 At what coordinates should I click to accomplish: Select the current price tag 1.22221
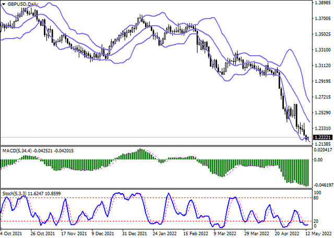point(324,137)
